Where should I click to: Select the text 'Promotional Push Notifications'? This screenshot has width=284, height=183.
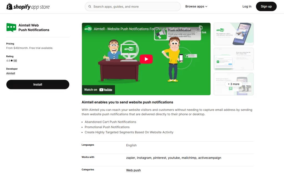point(107,127)
